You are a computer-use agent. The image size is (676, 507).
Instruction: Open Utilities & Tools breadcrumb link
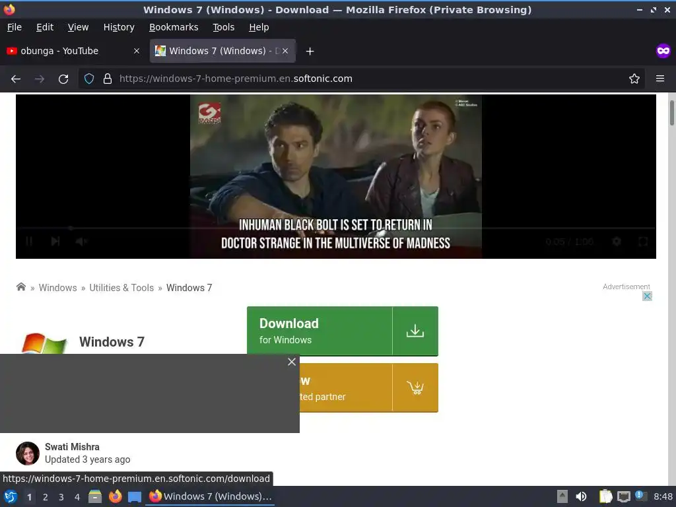click(121, 288)
